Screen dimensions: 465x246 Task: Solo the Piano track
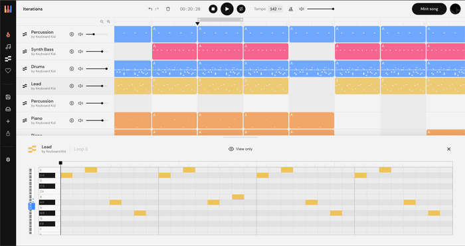tap(72, 120)
